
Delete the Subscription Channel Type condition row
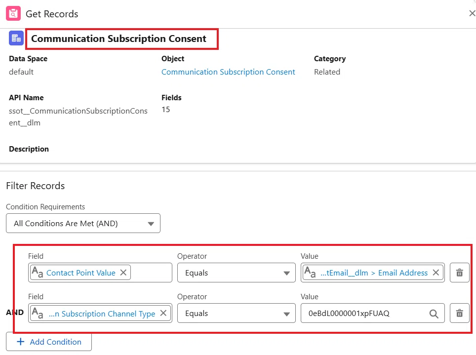coord(460,313)
